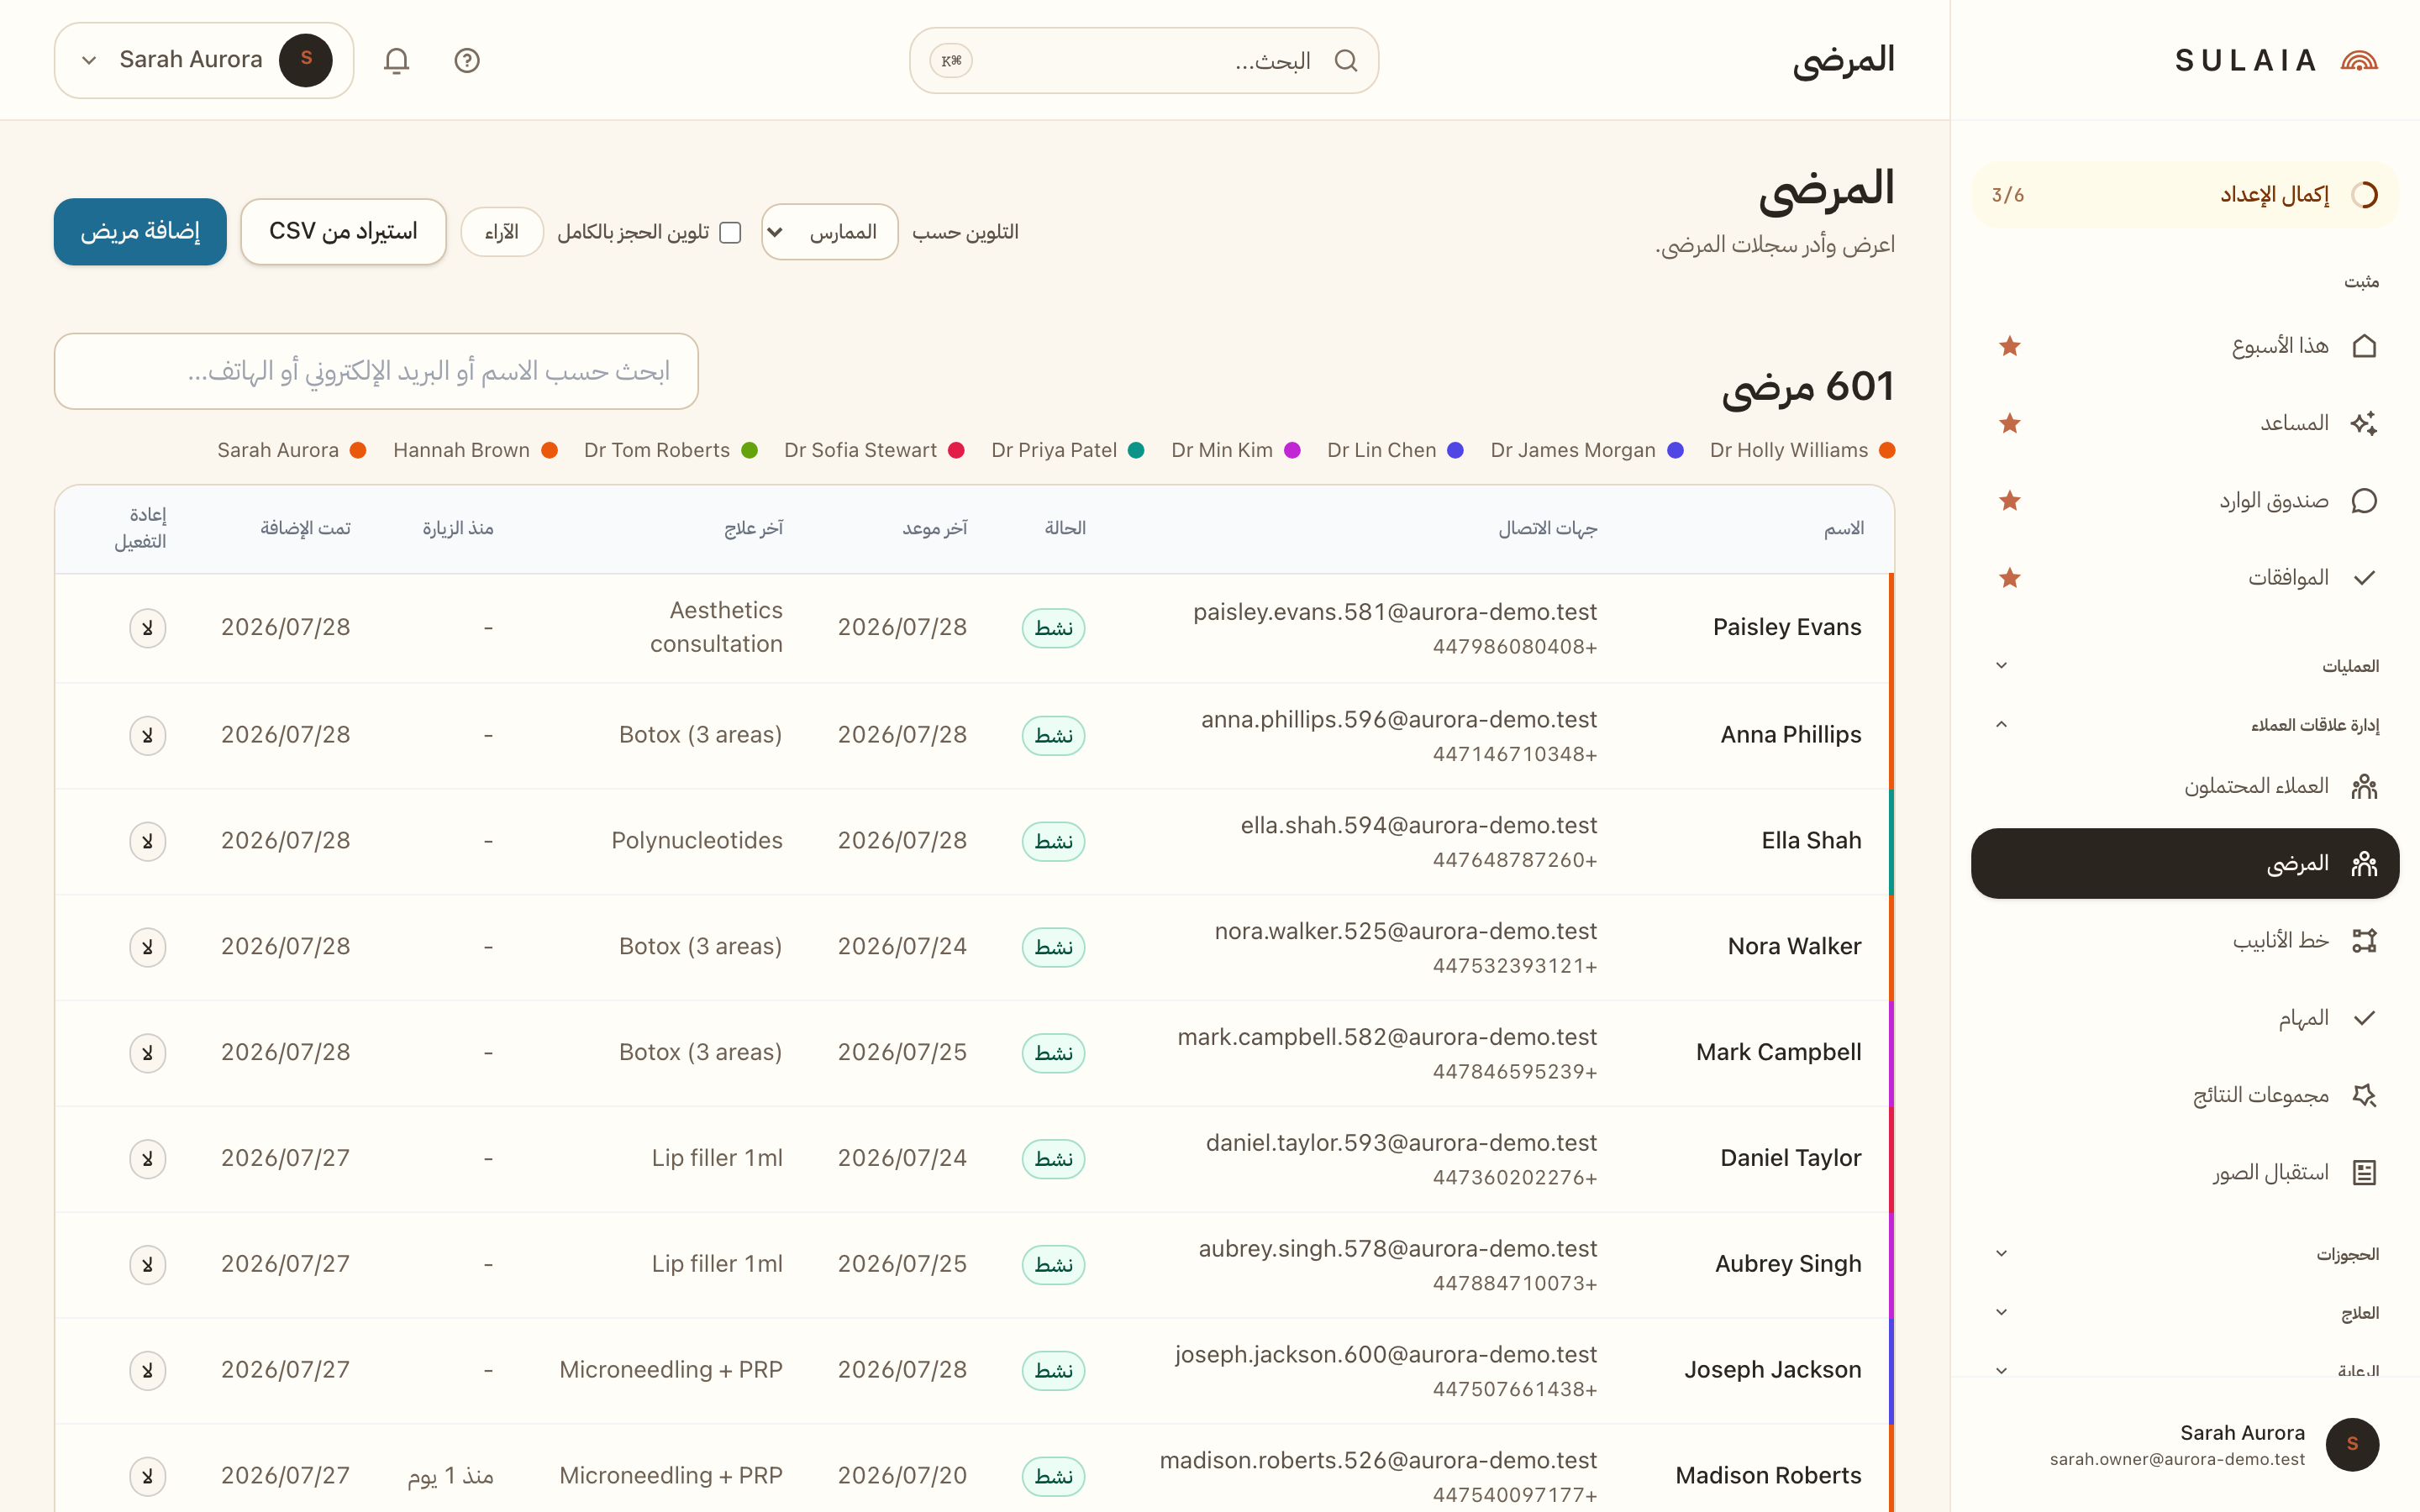Screen dimensions: 2420x1512
Task: Click the home icon for هذا الأسبوع
Action: coord(2364,346)
